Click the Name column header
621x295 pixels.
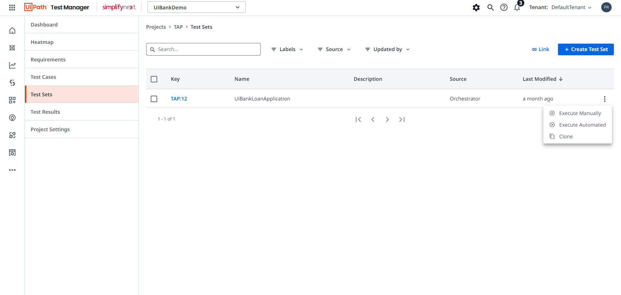[x=242, y=79]
